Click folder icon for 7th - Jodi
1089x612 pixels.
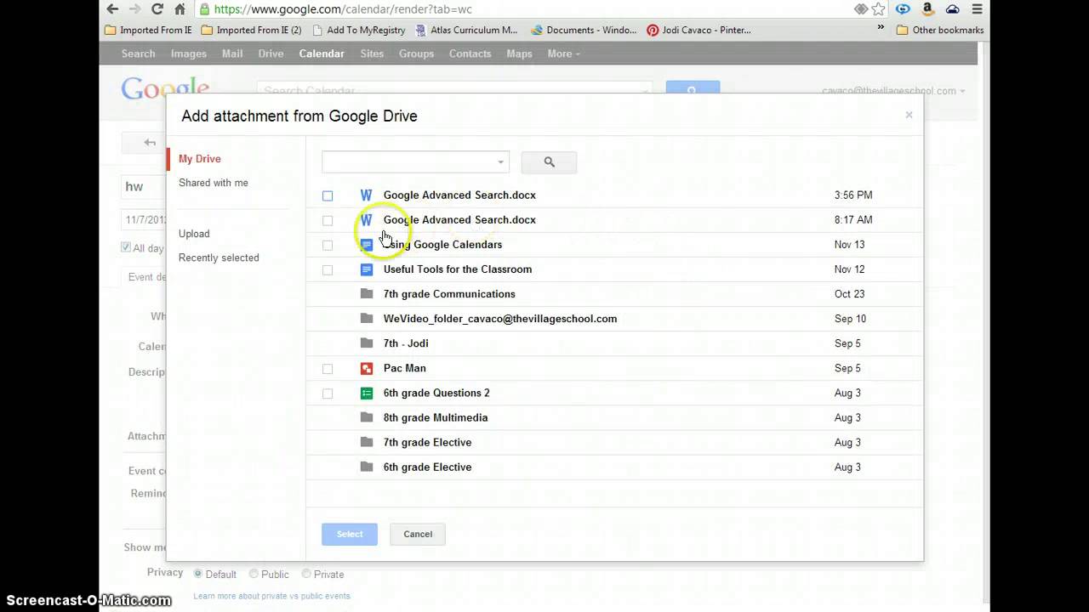pyautogui.click(x=367, y=343)
